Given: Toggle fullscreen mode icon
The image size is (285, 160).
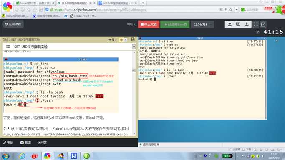Looking at the screenshot, I should tap(255, 24).
